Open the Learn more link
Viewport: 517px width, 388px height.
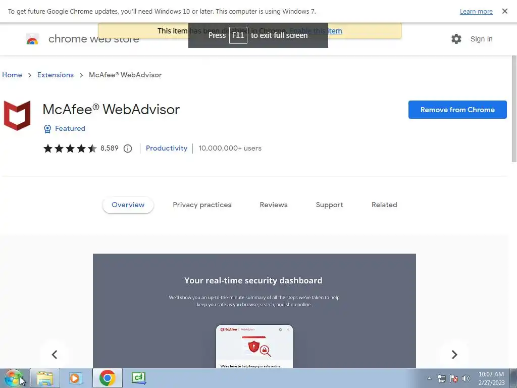tap(476, 12)
